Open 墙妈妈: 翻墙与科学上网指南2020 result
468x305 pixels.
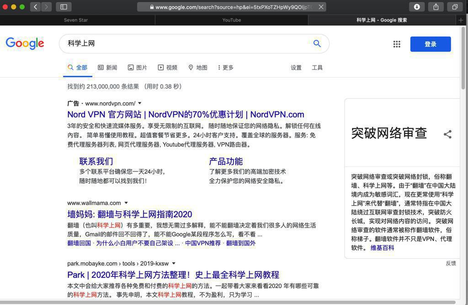click(129, 214)
